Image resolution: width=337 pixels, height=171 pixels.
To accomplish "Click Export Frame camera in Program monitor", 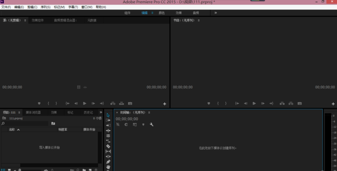I will (x=299, y=104).
